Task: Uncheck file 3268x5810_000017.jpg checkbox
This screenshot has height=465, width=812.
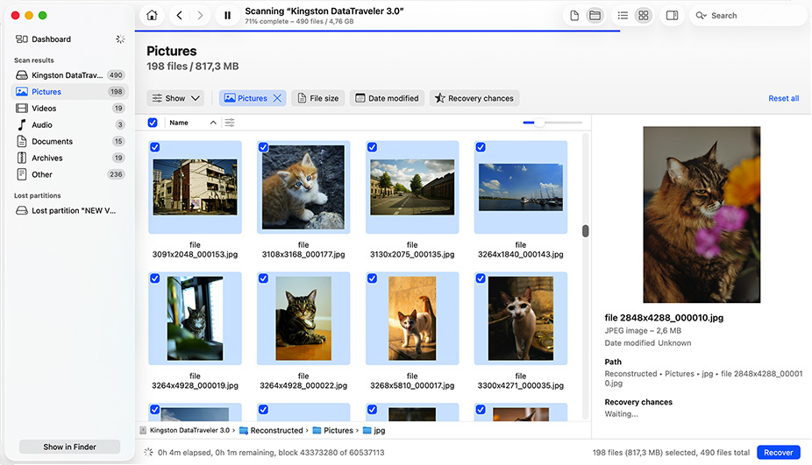Action: (x=373, y=278)
